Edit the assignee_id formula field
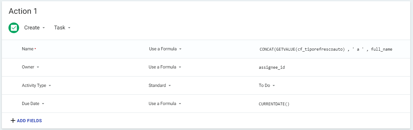Image resolution: width=413 pixels, height=130 pixels. [272, 67]
